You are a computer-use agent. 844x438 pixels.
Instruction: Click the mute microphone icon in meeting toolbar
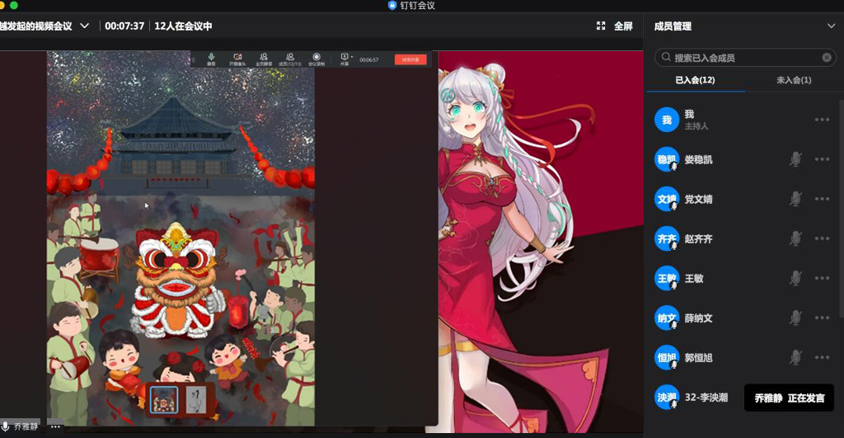point(211,57)
